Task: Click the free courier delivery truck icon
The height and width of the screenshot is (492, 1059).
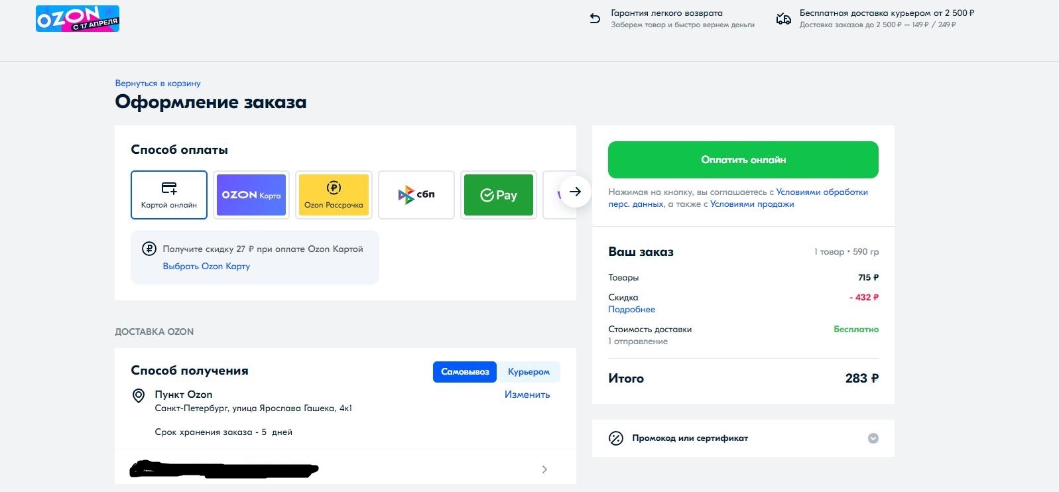Action: click(784, 19)
